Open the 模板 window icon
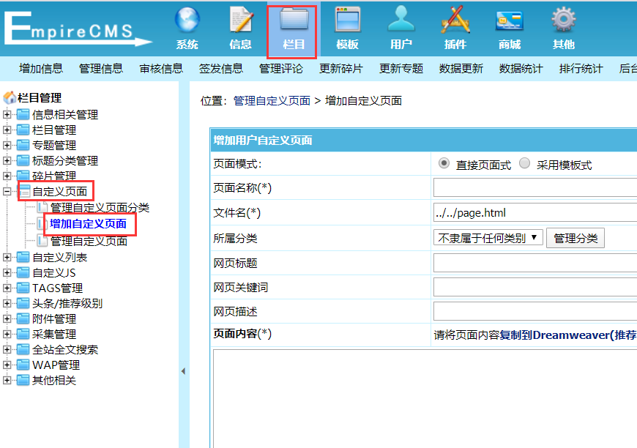The image size is (637, 448). tap(347, 20)
